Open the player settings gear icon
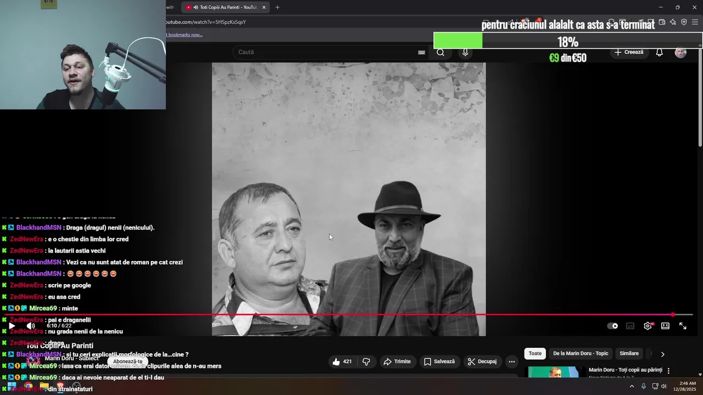Viewport: 703px width, 395px height. click(x=648, y=326)
